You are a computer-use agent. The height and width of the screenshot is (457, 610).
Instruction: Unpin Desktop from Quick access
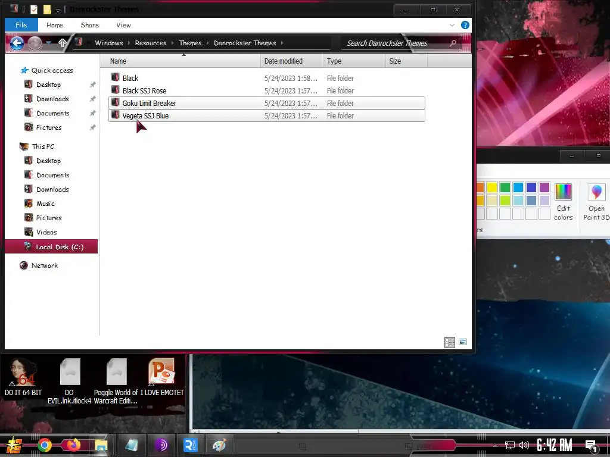click(x=92, y=84)
